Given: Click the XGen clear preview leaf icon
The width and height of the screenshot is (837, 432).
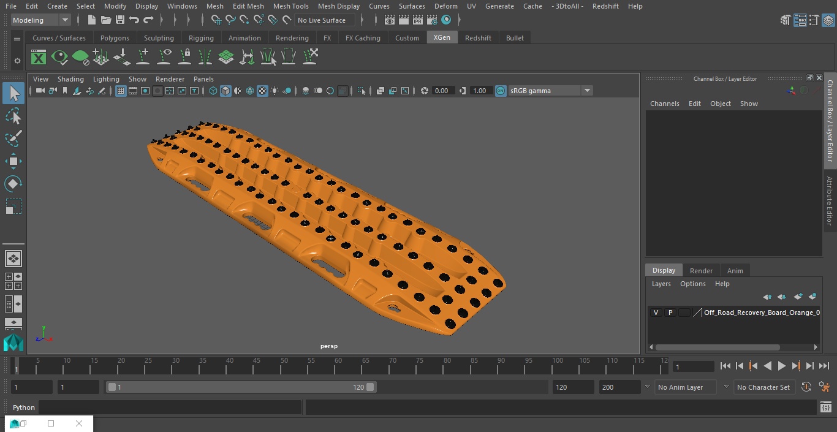Looking at the screenshot, I should click(80, 58).
